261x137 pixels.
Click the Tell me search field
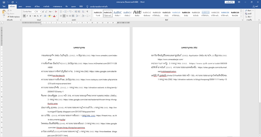point(97,7)
